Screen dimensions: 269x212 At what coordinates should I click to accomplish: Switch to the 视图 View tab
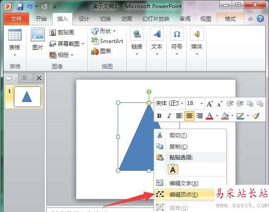pyautogui.click(x=205, y=19)
